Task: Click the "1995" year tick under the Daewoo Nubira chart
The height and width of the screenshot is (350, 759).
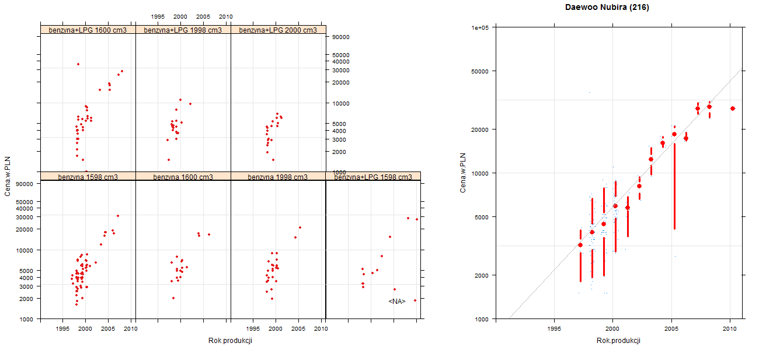Action: pyautogui.click(x=553, y=329)
